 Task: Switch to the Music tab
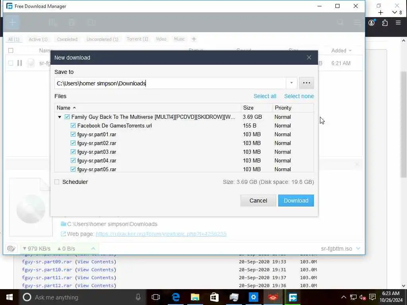click(179, 39)
